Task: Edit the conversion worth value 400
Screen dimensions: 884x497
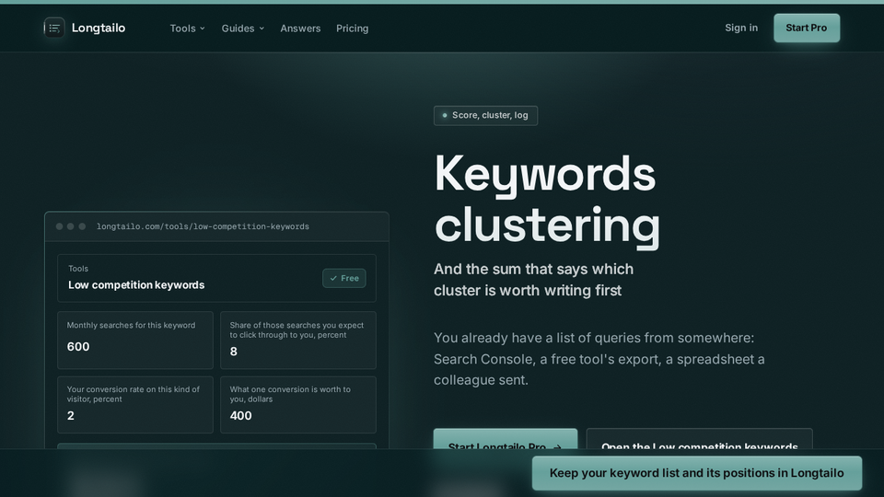Action: point(240,416)
